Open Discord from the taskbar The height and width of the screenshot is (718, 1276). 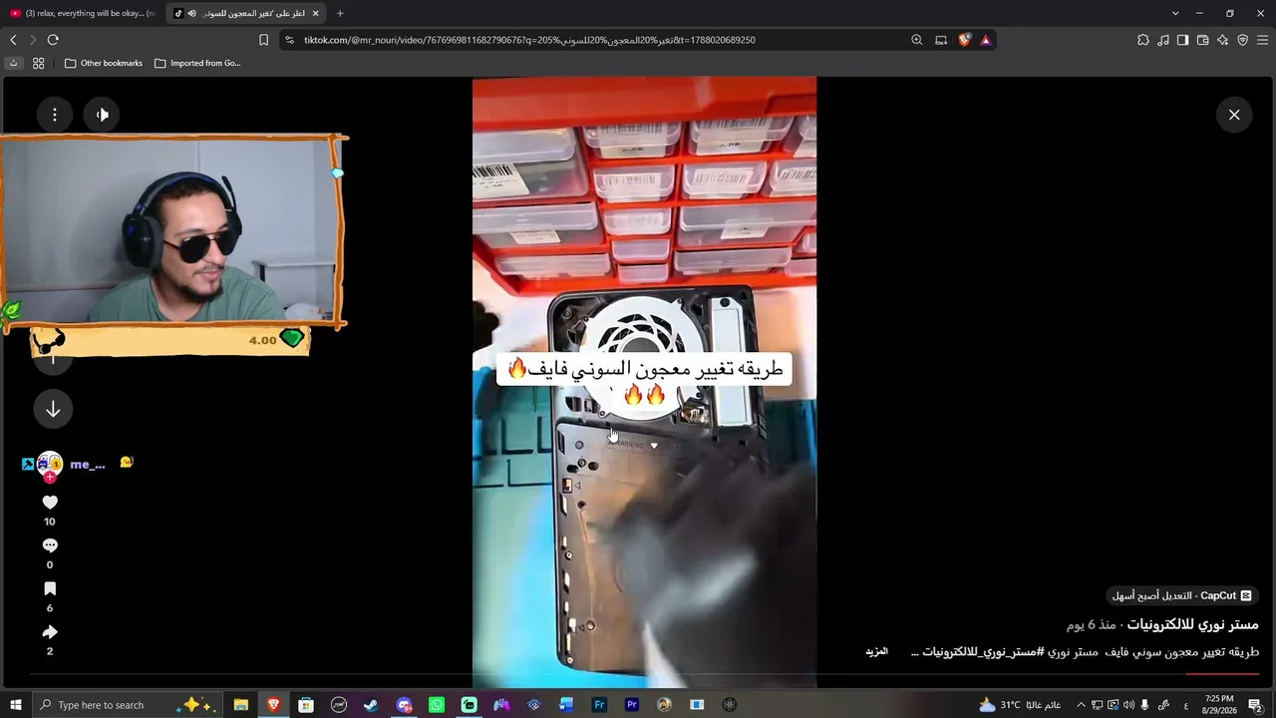404,705
